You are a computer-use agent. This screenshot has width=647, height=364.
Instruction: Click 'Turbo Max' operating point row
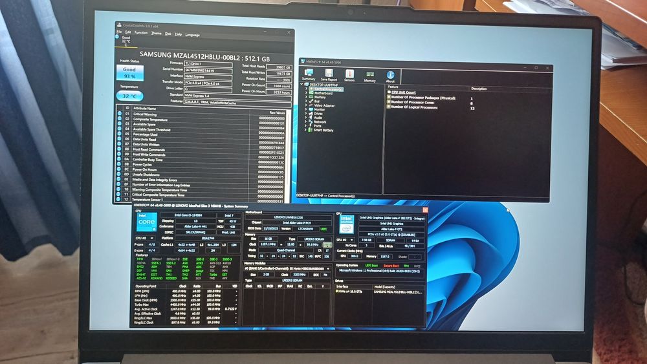[x=186, y=305]
